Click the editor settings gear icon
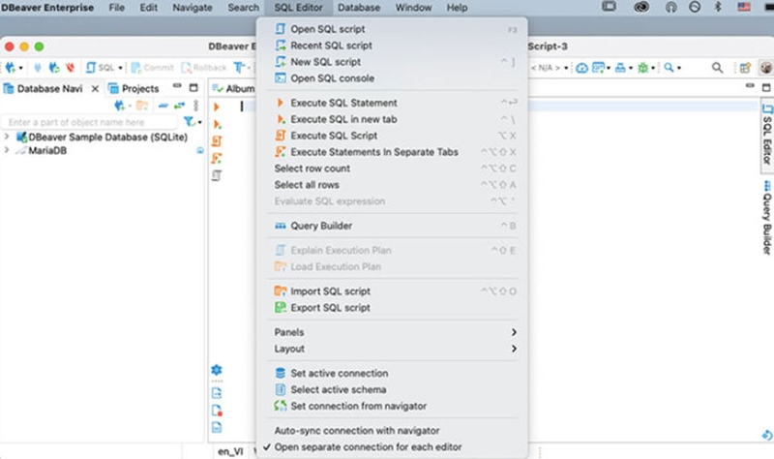Viewport: 774px width, 459px height. point(216,370)
